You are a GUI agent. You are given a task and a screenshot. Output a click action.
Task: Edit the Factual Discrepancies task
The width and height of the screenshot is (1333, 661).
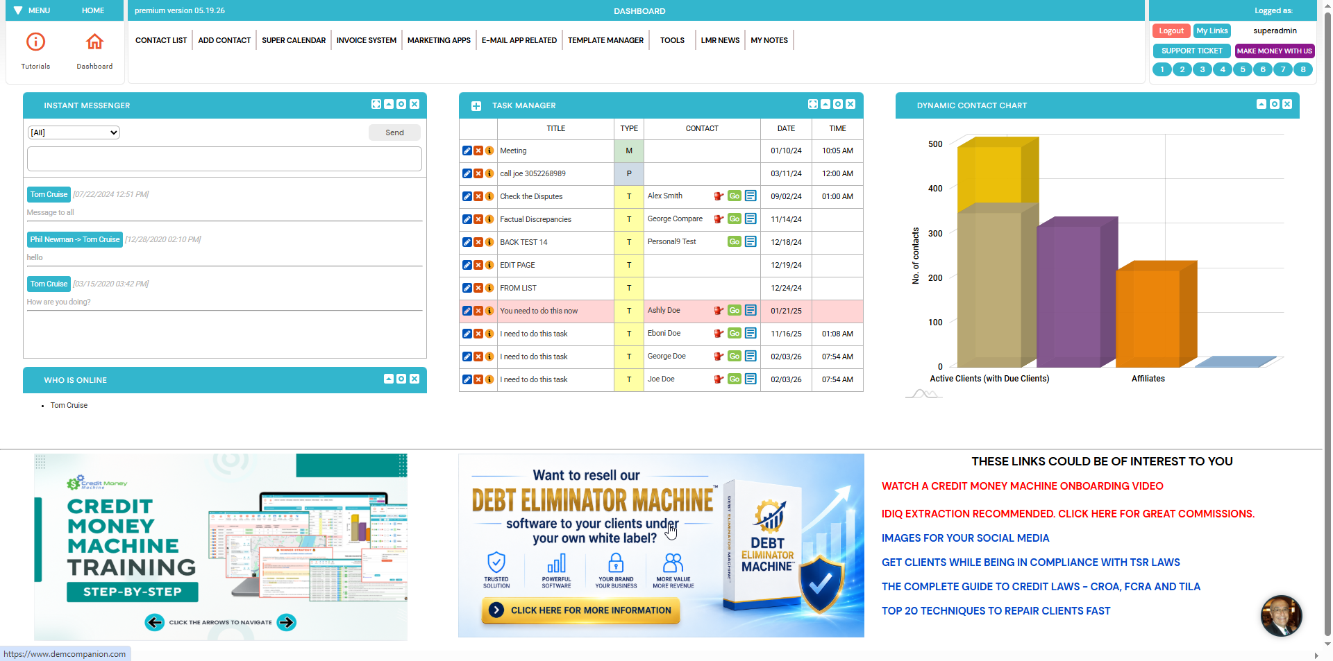pyautogui.click(x=467, y=219)
